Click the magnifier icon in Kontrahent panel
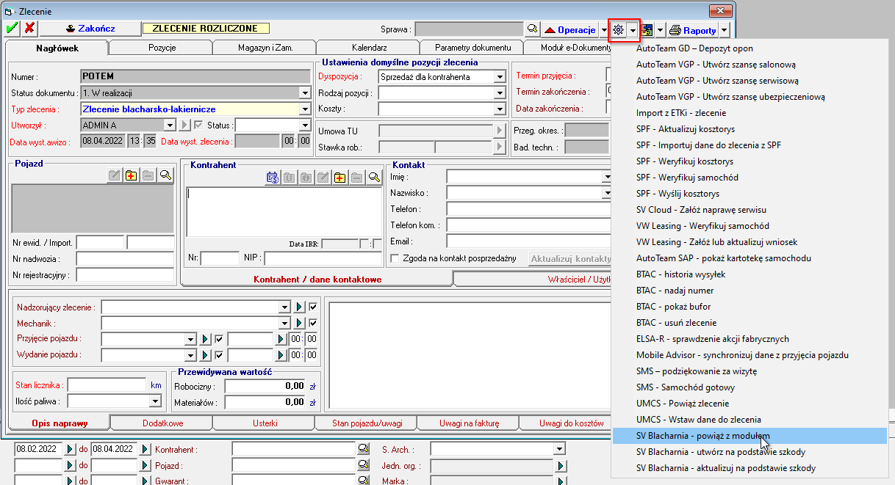This screenshot has width=895, height=485. (374, 177)
